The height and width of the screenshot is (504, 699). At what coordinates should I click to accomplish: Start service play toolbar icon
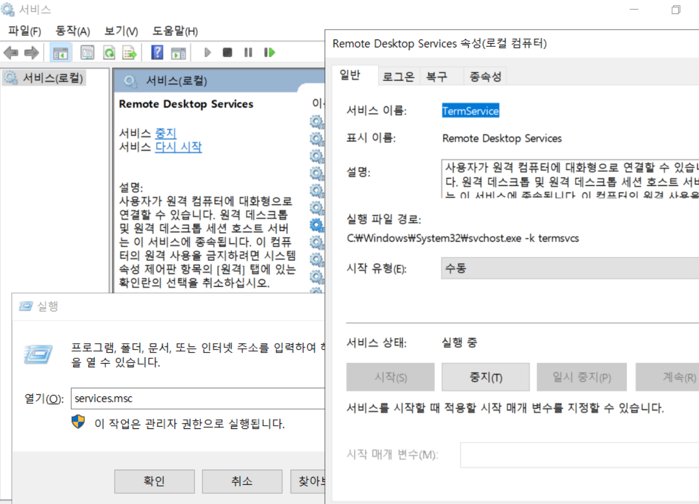pos(207,53)
